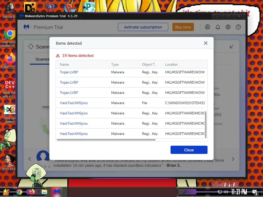This screenshot has width=263, height=197.
Task: Collapse the Scanner panel arrow icon
Action: [231, 47]
